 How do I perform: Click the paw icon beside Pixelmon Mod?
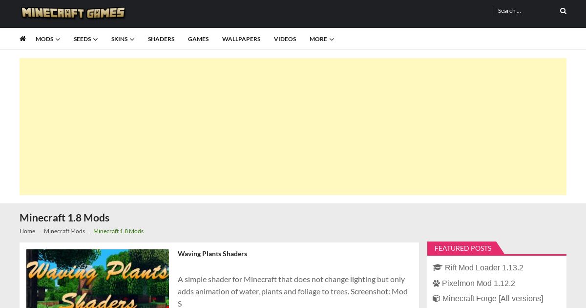tap(436, 283)
